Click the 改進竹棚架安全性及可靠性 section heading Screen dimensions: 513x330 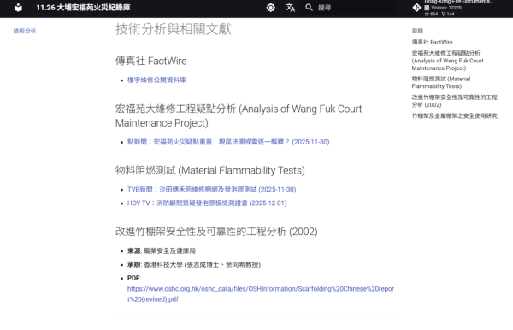(216, 232)
